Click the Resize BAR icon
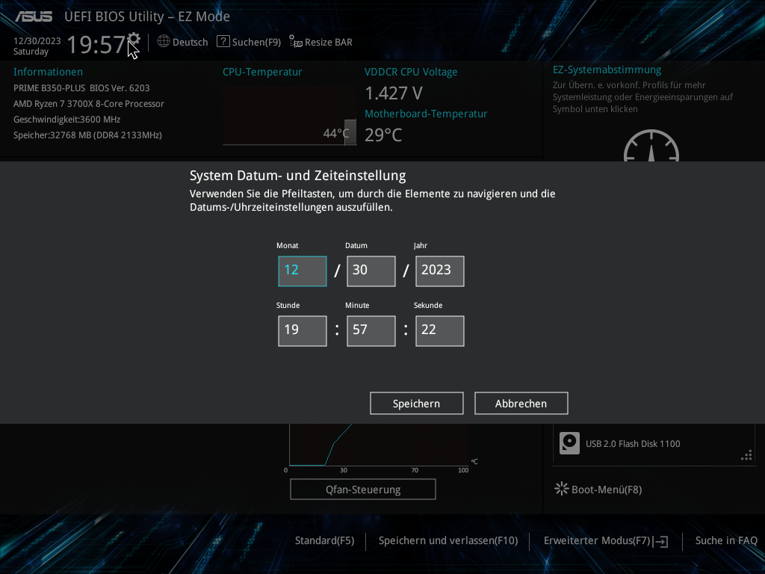Screen dimensions: 765x574 click(x=296, y=42)
